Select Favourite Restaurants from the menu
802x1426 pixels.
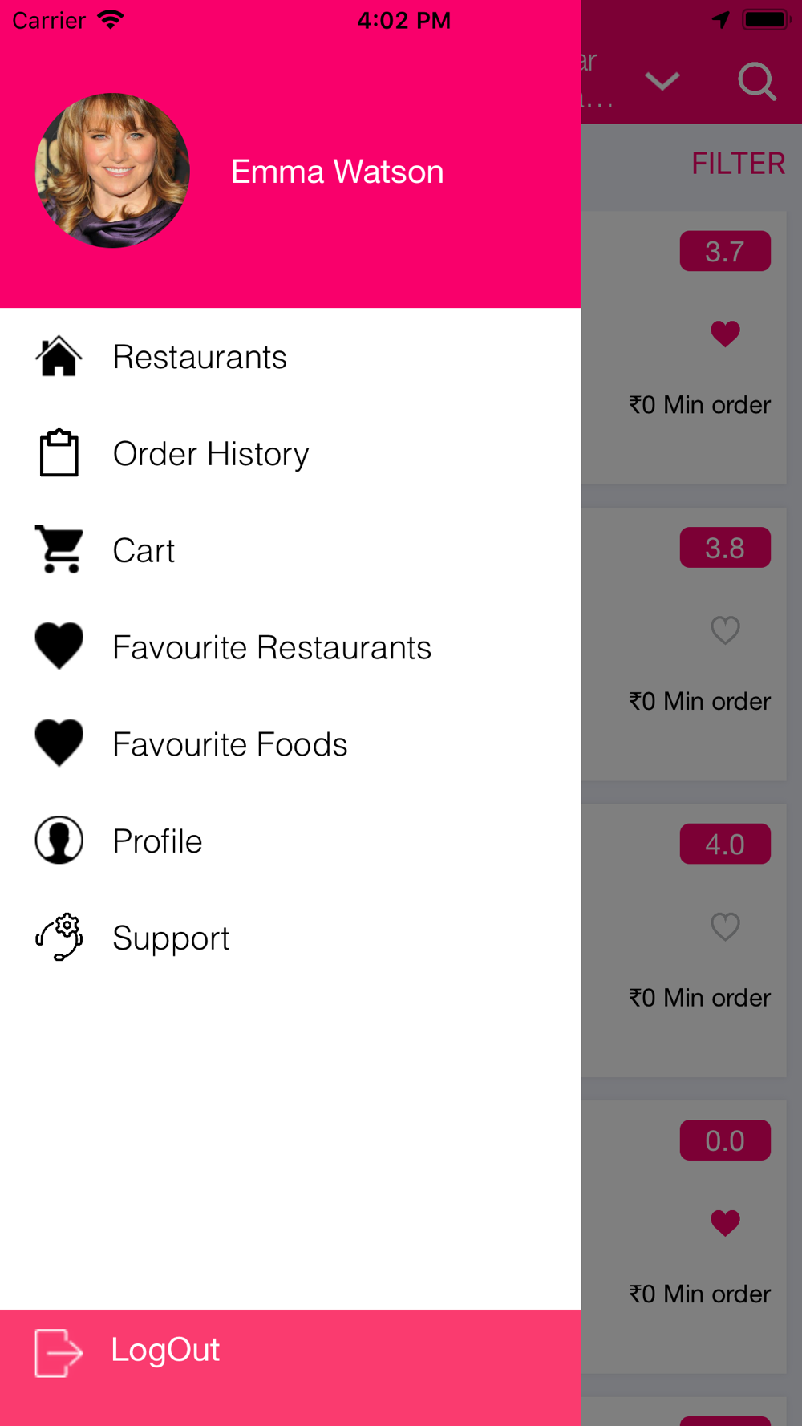pos(272,647)
